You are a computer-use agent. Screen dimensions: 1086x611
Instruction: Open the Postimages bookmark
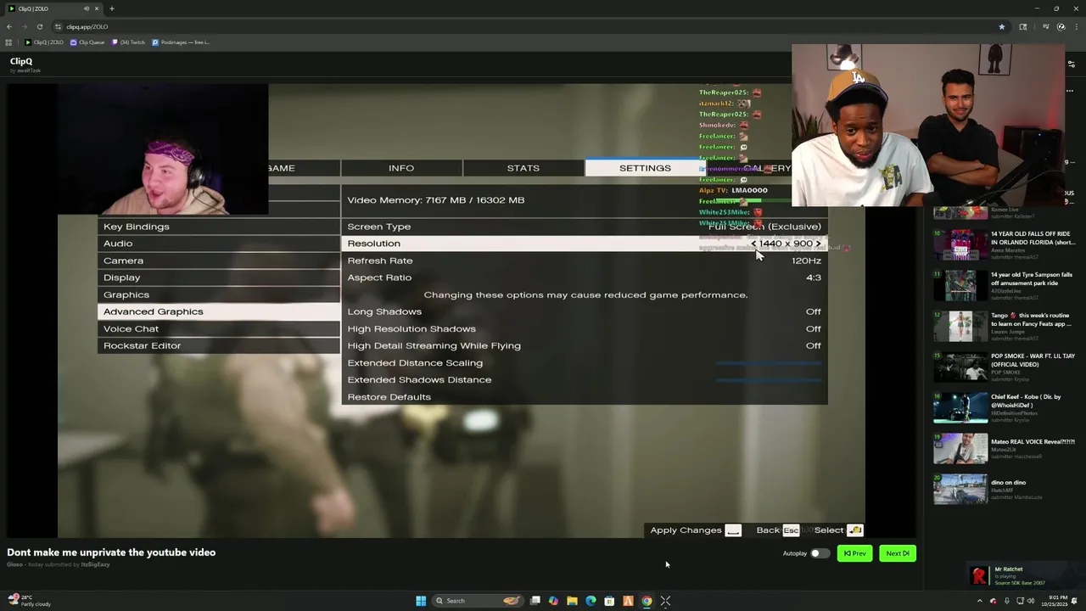coord(181,42)
